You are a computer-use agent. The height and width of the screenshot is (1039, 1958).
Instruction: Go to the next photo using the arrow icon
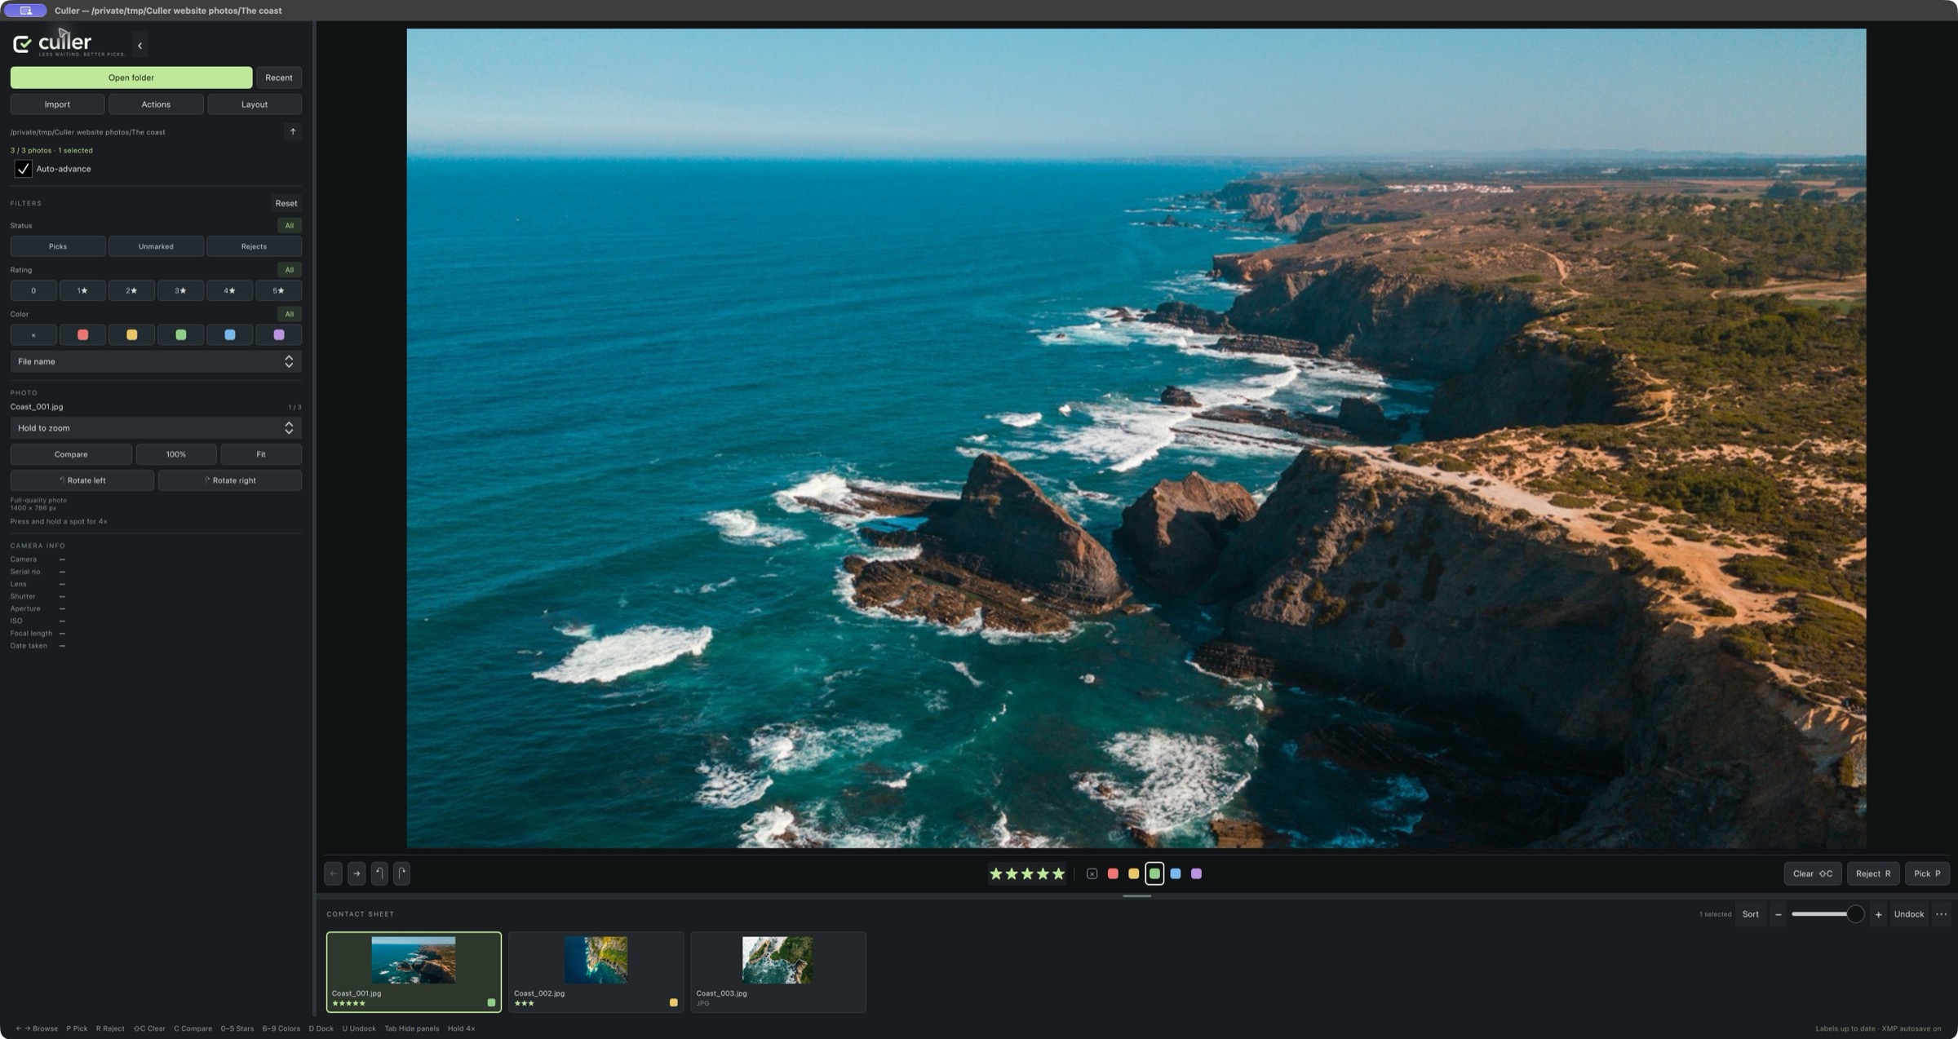[x=357, y=873]
